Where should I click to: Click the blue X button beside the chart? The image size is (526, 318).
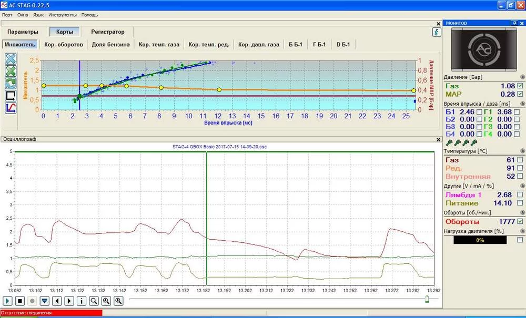click(x=11, y=59)
